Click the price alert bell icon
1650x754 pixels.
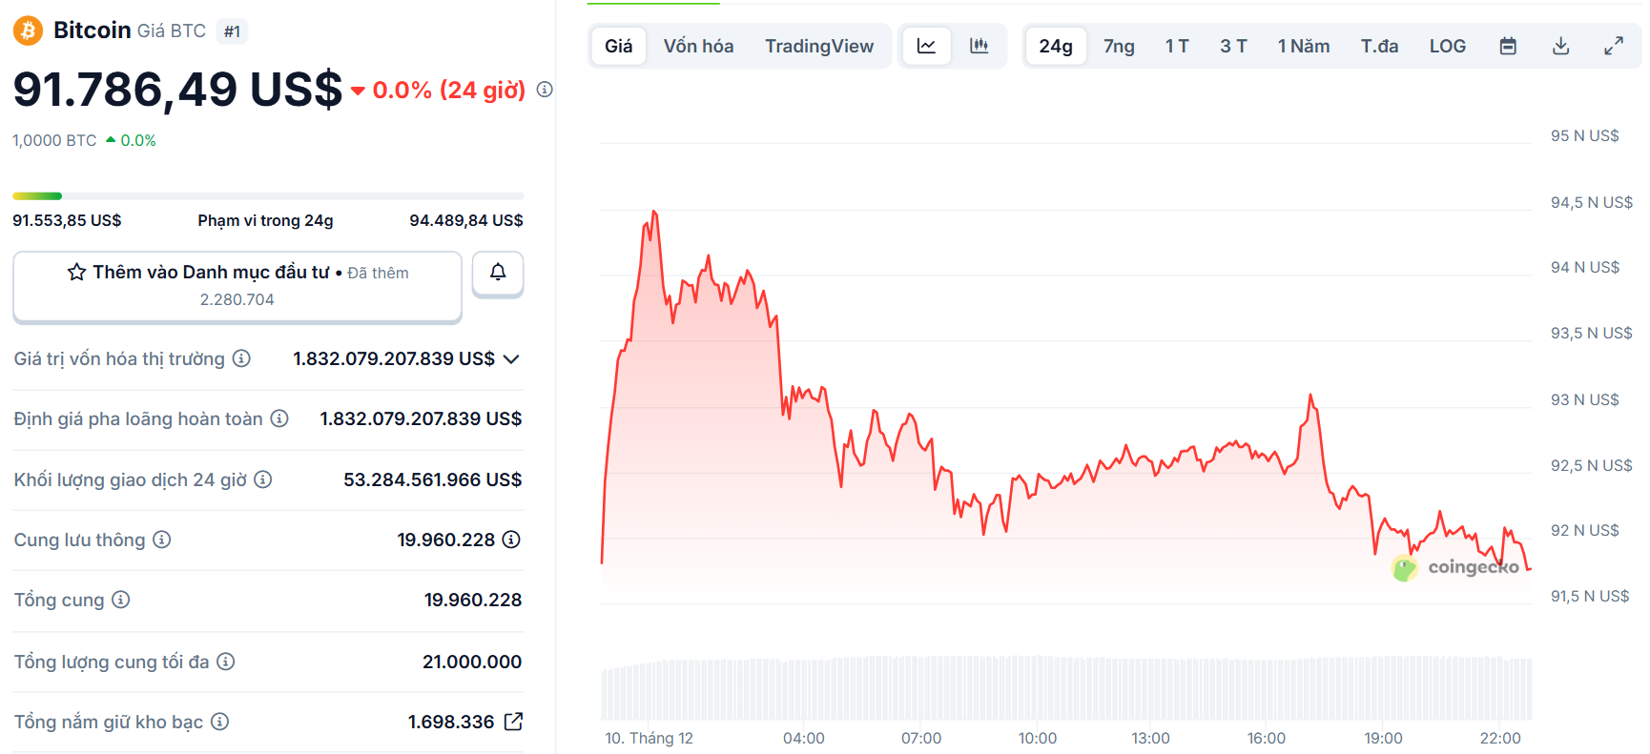coord(497,274)
